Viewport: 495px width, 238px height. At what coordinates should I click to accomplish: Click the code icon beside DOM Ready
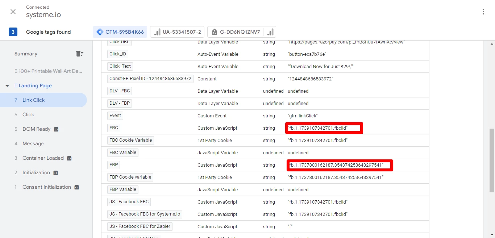[56, 129]
